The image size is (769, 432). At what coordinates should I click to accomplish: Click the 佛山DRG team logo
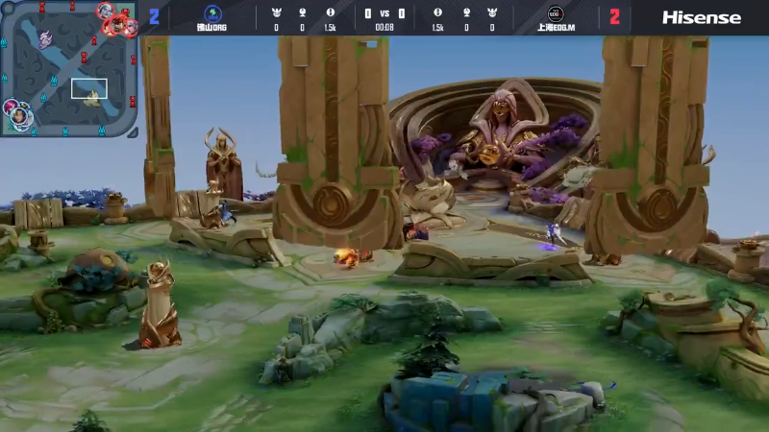212,13
